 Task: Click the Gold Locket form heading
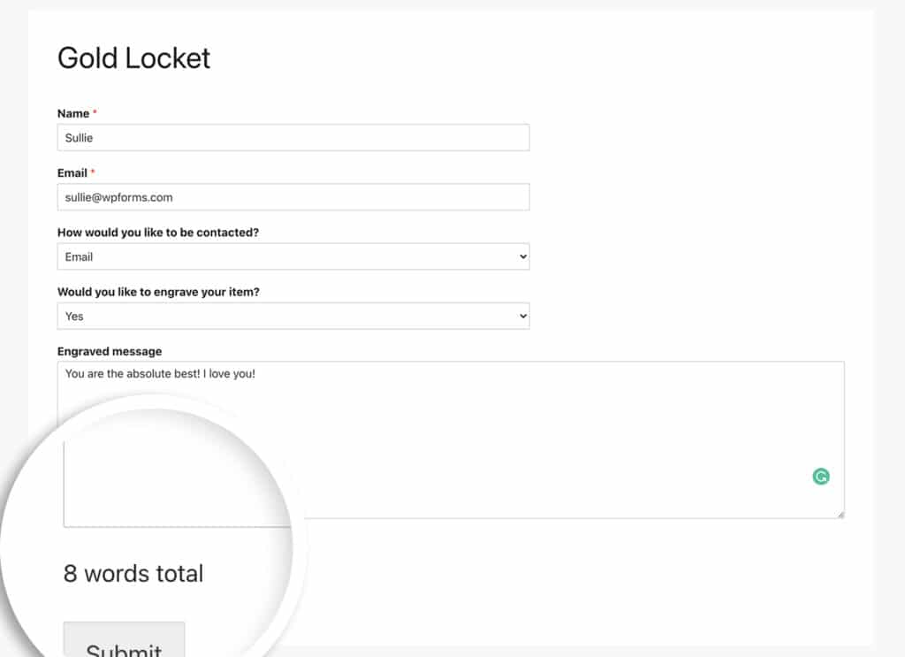pyautogui.click(x=134, y=58)
